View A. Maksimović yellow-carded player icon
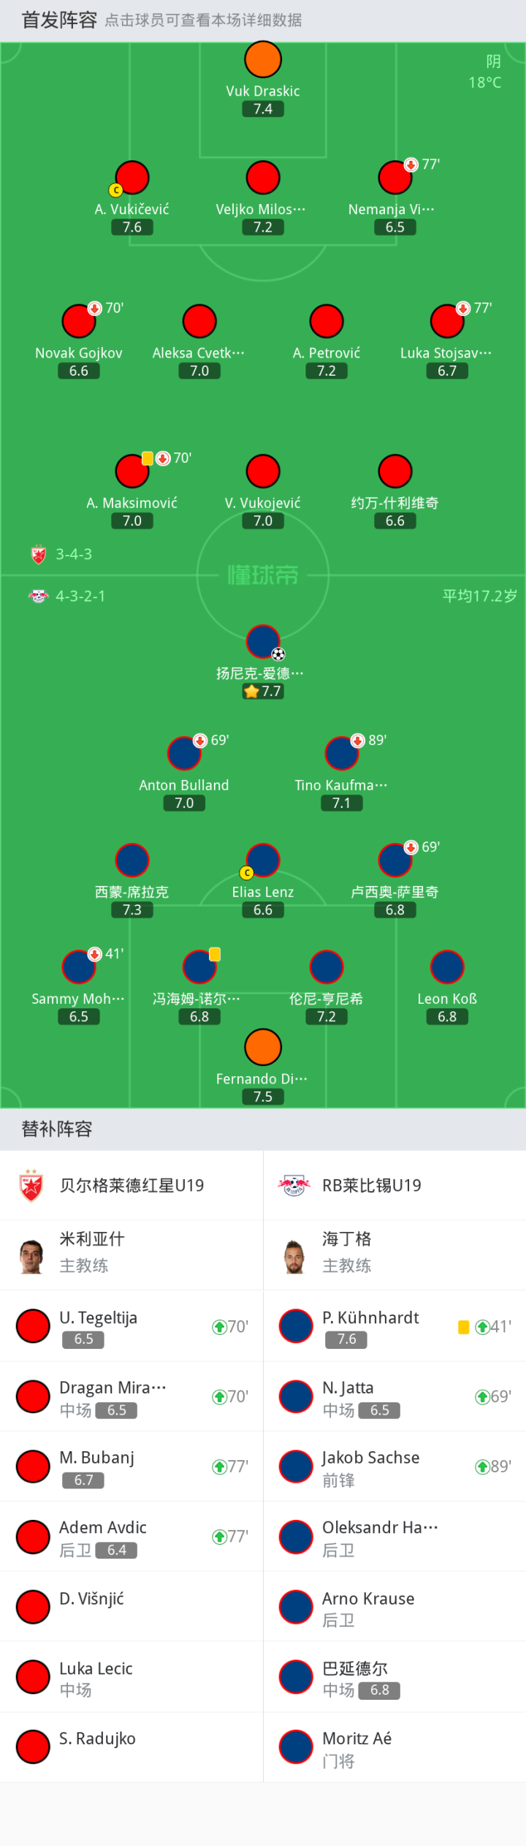The height and width of the screenshot is (1846, 526). pyautogui.click(x=131, y=471)
